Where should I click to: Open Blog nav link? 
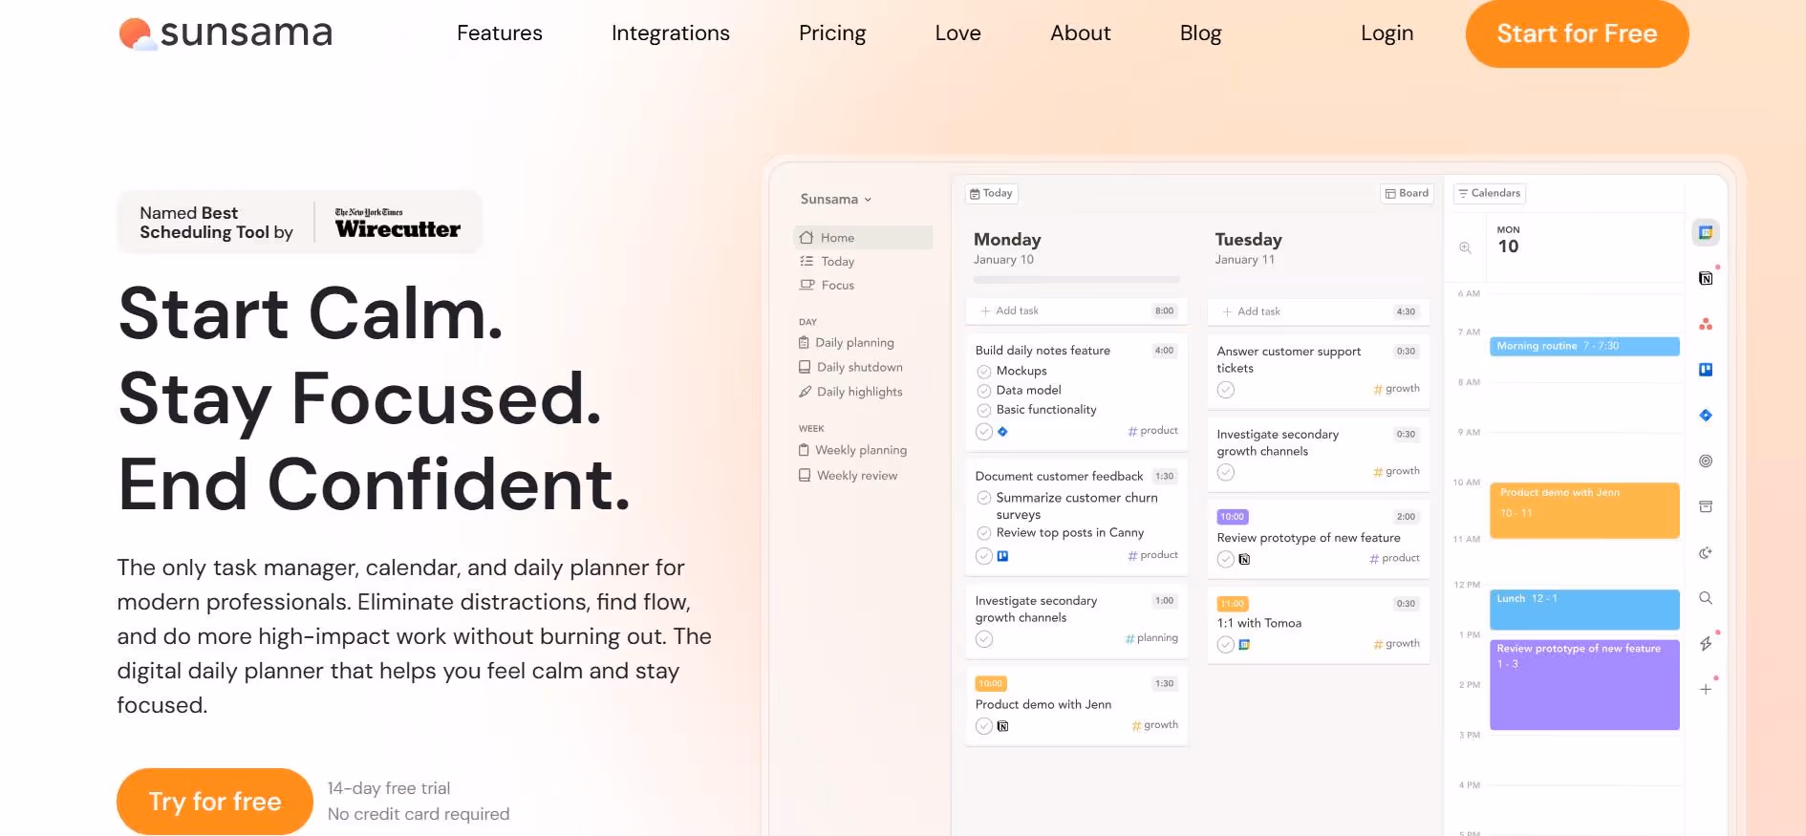1201,33
